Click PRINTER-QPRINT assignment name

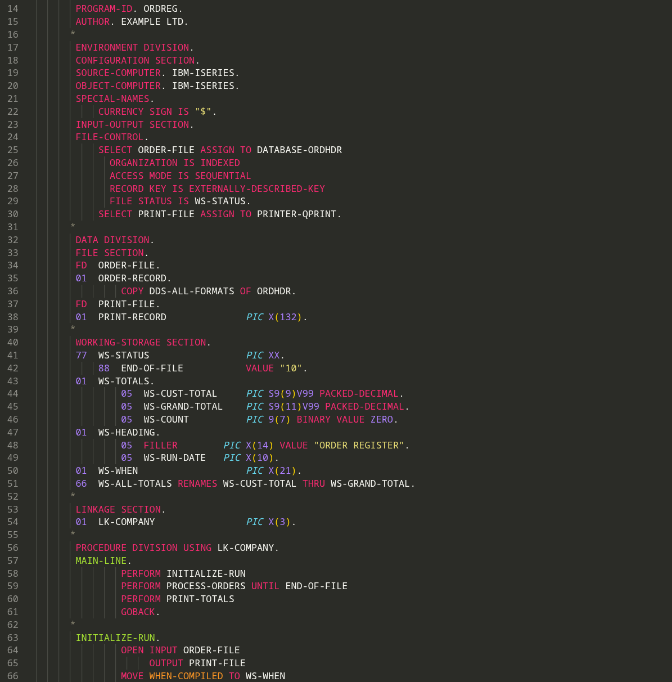296,214
